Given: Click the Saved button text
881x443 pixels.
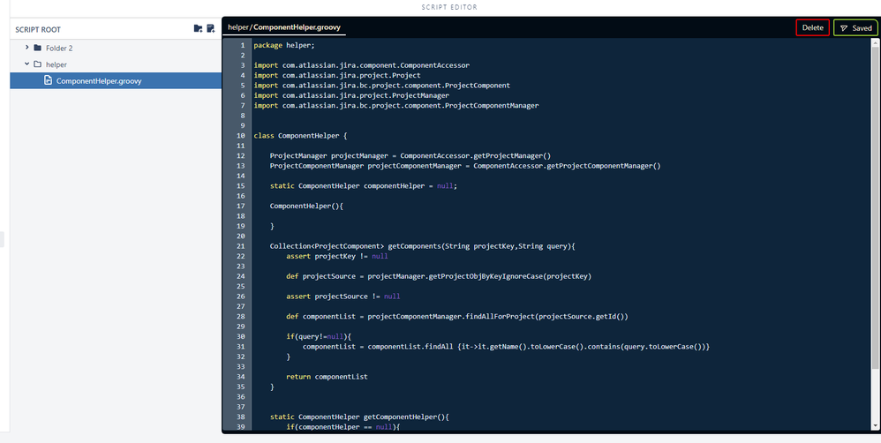Looking at the screenshot, I should [862, 28].
